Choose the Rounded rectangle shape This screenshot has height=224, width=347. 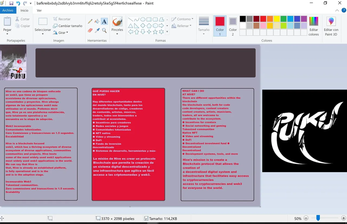(155, 20)
